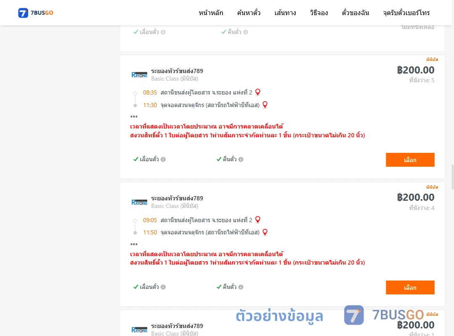The image size is (454, 336).
Task: Click the ฿200.00 price of the 08:35 trip
Action: pyautogui.click(x=415, y=70)
